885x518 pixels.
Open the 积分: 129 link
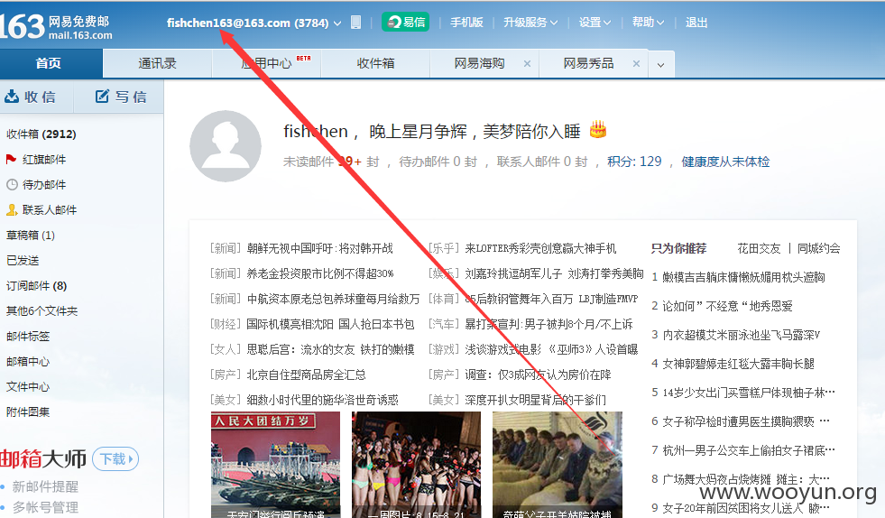pos(634,162)
